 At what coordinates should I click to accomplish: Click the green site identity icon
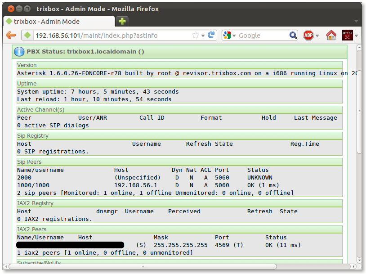[27, 36]
